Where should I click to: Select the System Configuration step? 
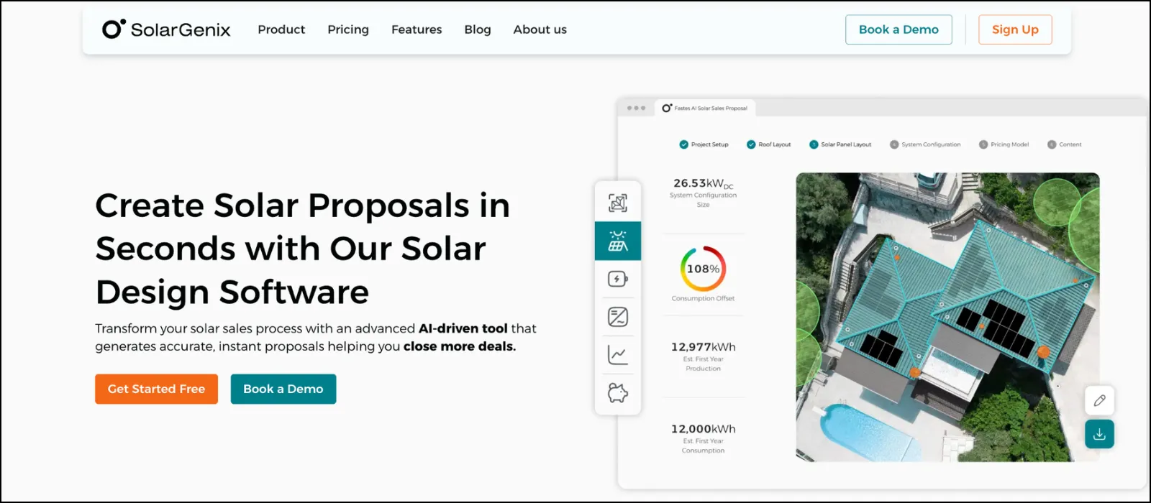point(925,144)
